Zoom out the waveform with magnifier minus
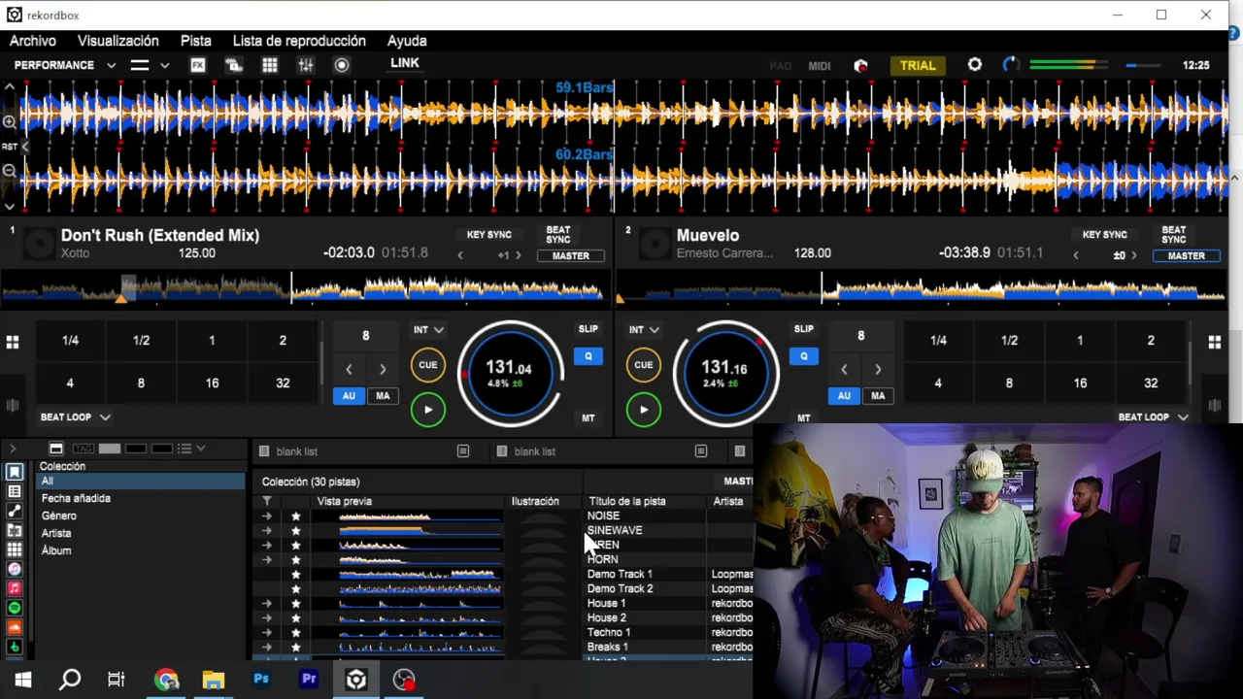 (x=9, y=171)
